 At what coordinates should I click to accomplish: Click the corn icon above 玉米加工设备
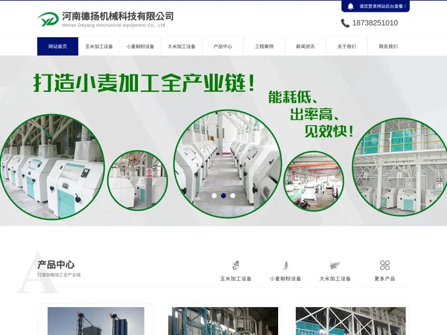(x=236, y=266)
